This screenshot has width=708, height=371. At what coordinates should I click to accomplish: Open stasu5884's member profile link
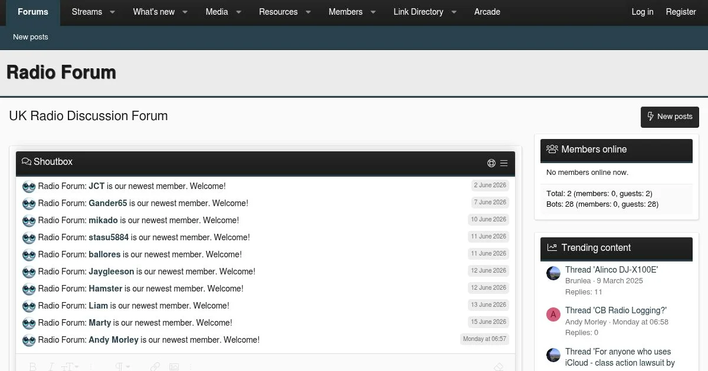(x=109, y=237)
